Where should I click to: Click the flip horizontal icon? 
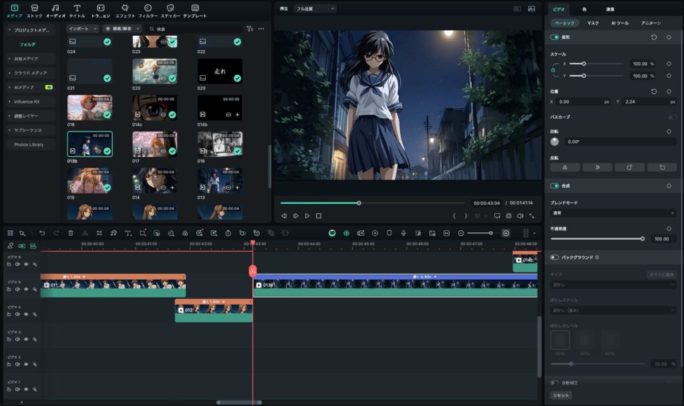tap(565, 168)
